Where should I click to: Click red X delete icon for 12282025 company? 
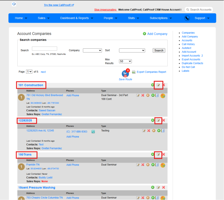tap(164, 120)
